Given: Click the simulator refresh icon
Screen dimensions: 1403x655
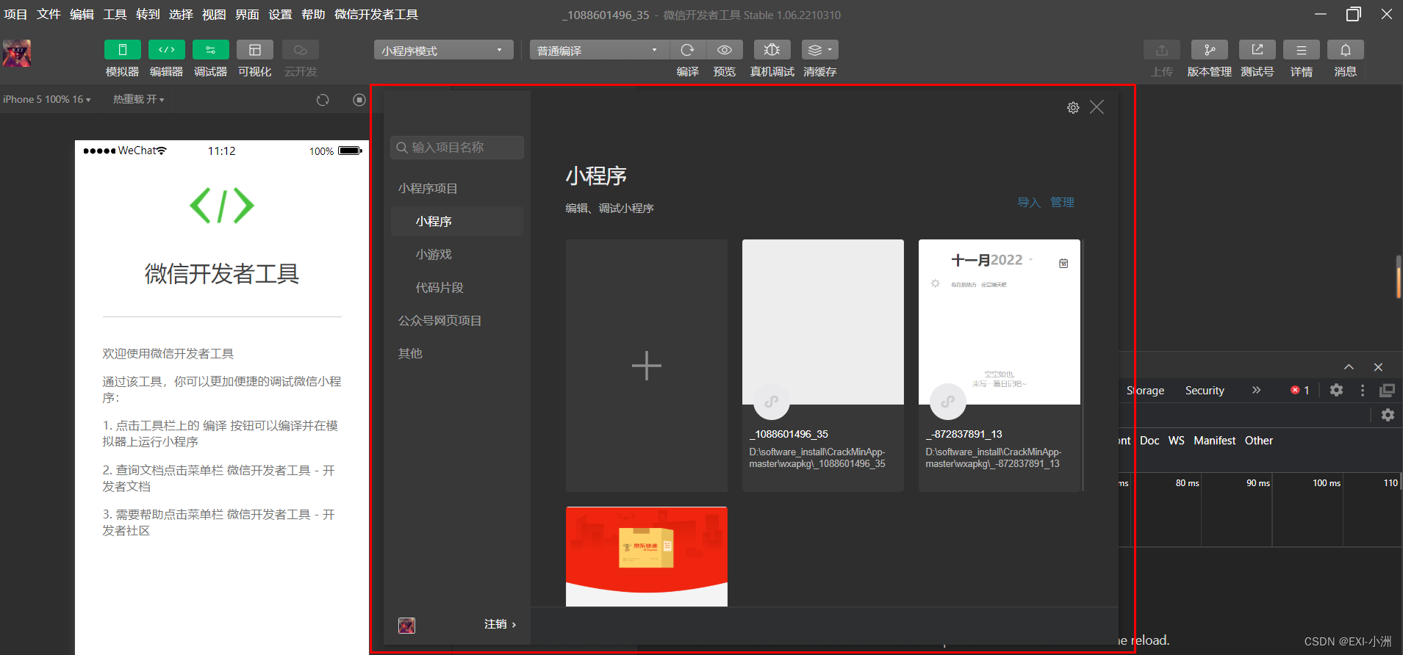Looking at the screenshot, I should point(323,100).
